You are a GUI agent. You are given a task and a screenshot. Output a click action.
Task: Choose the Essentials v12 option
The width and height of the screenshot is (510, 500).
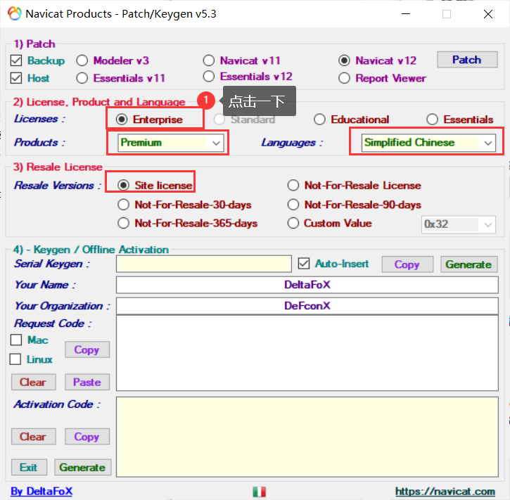click(x=209, y=77)
